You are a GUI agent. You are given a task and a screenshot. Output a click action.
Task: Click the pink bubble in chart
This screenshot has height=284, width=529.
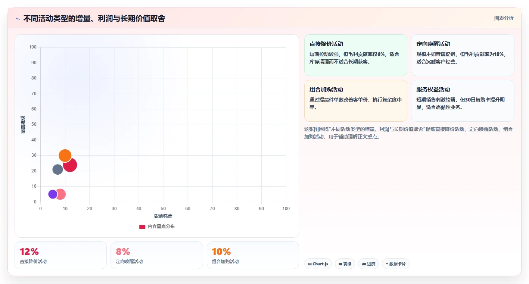[x=60, y=194]
